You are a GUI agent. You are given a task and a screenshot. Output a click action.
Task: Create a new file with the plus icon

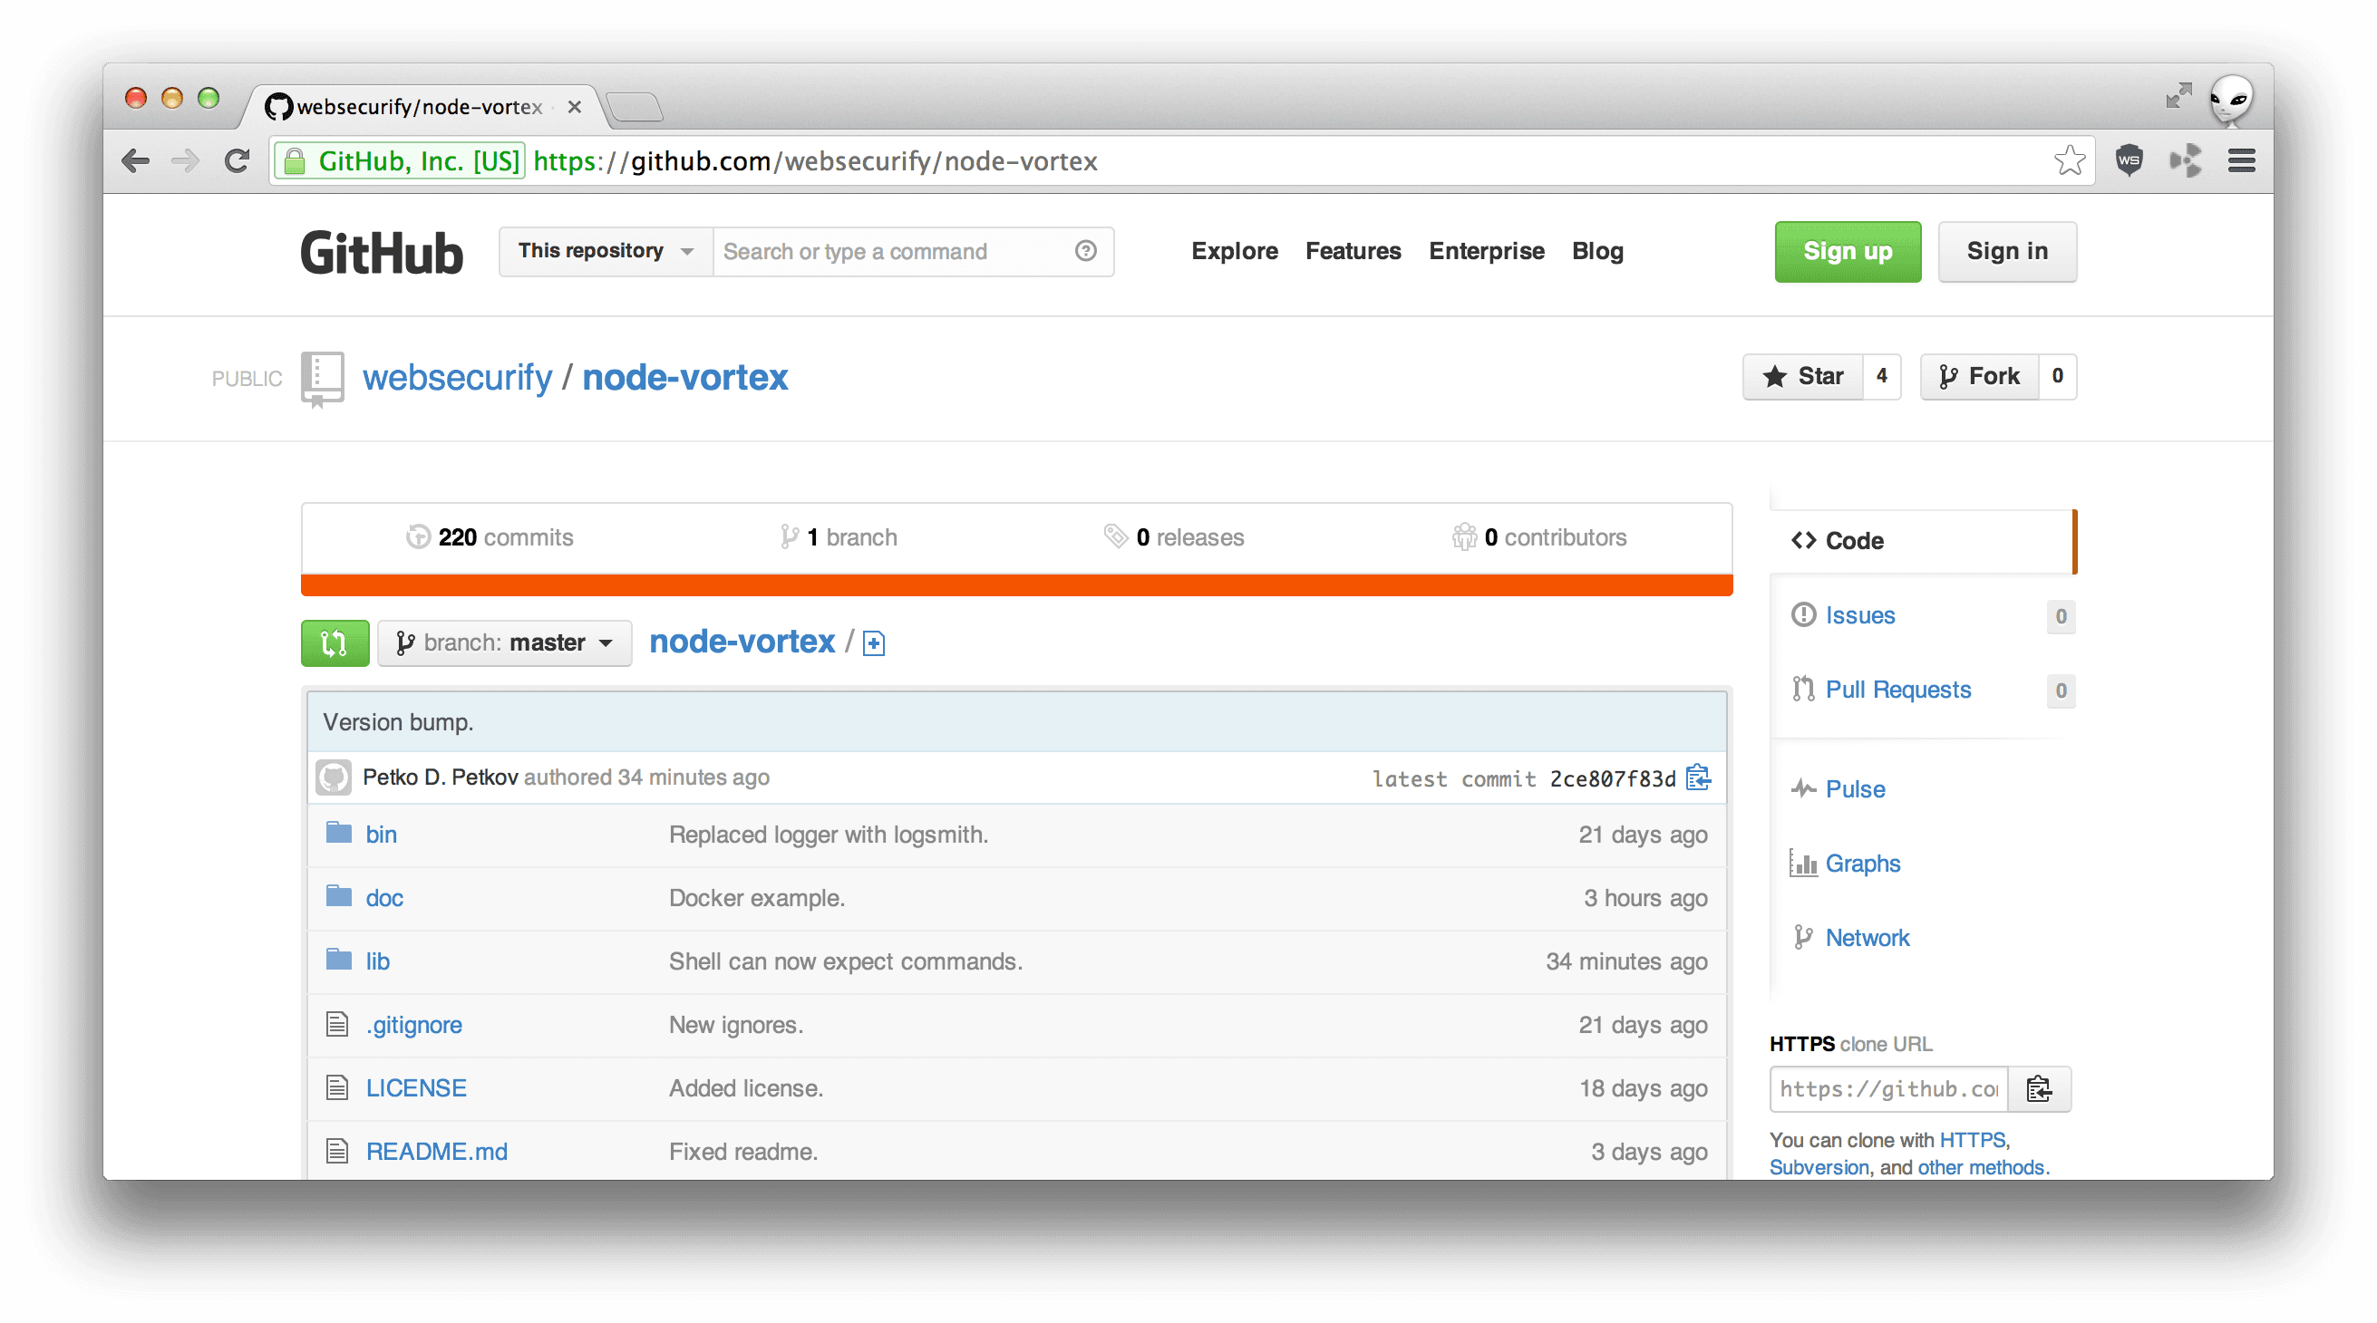(x=873, y=643)
